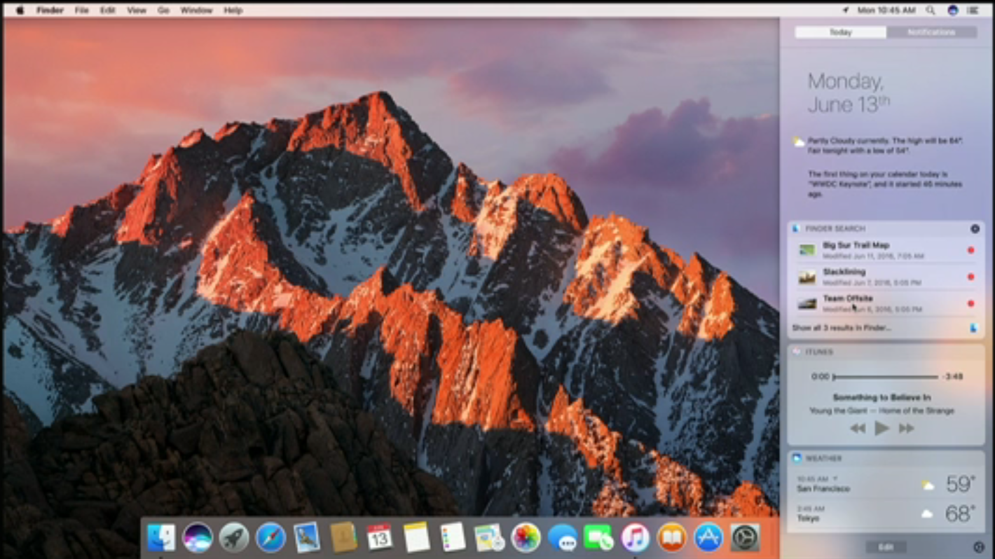Screen dimensions: 995x559
Task: Open Contacts book icon in dock
Action: tap(343, 538)
